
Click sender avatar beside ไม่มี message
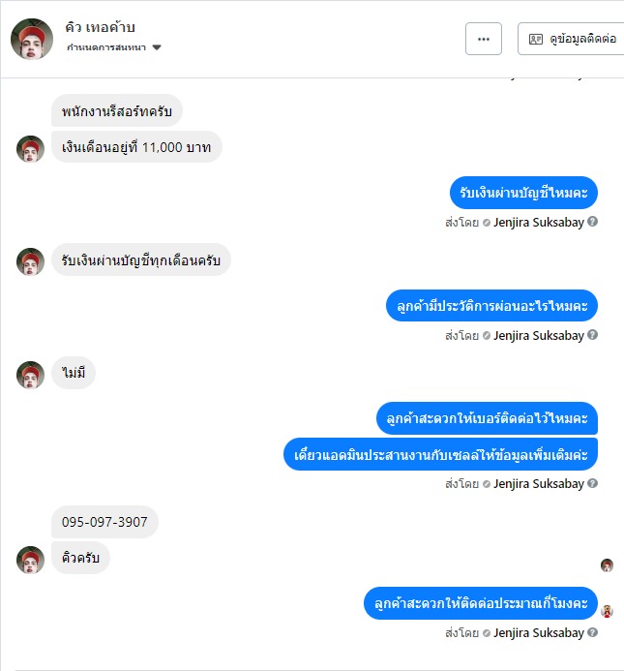30,375
